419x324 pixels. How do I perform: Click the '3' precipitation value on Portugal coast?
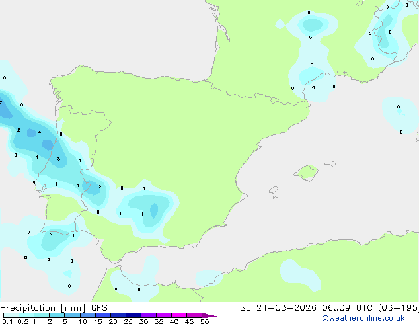[59, 159]
